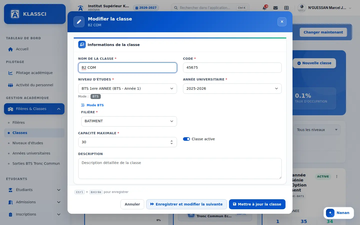Click the Nom de la classe field
The image size is (360, 225).
127,68
